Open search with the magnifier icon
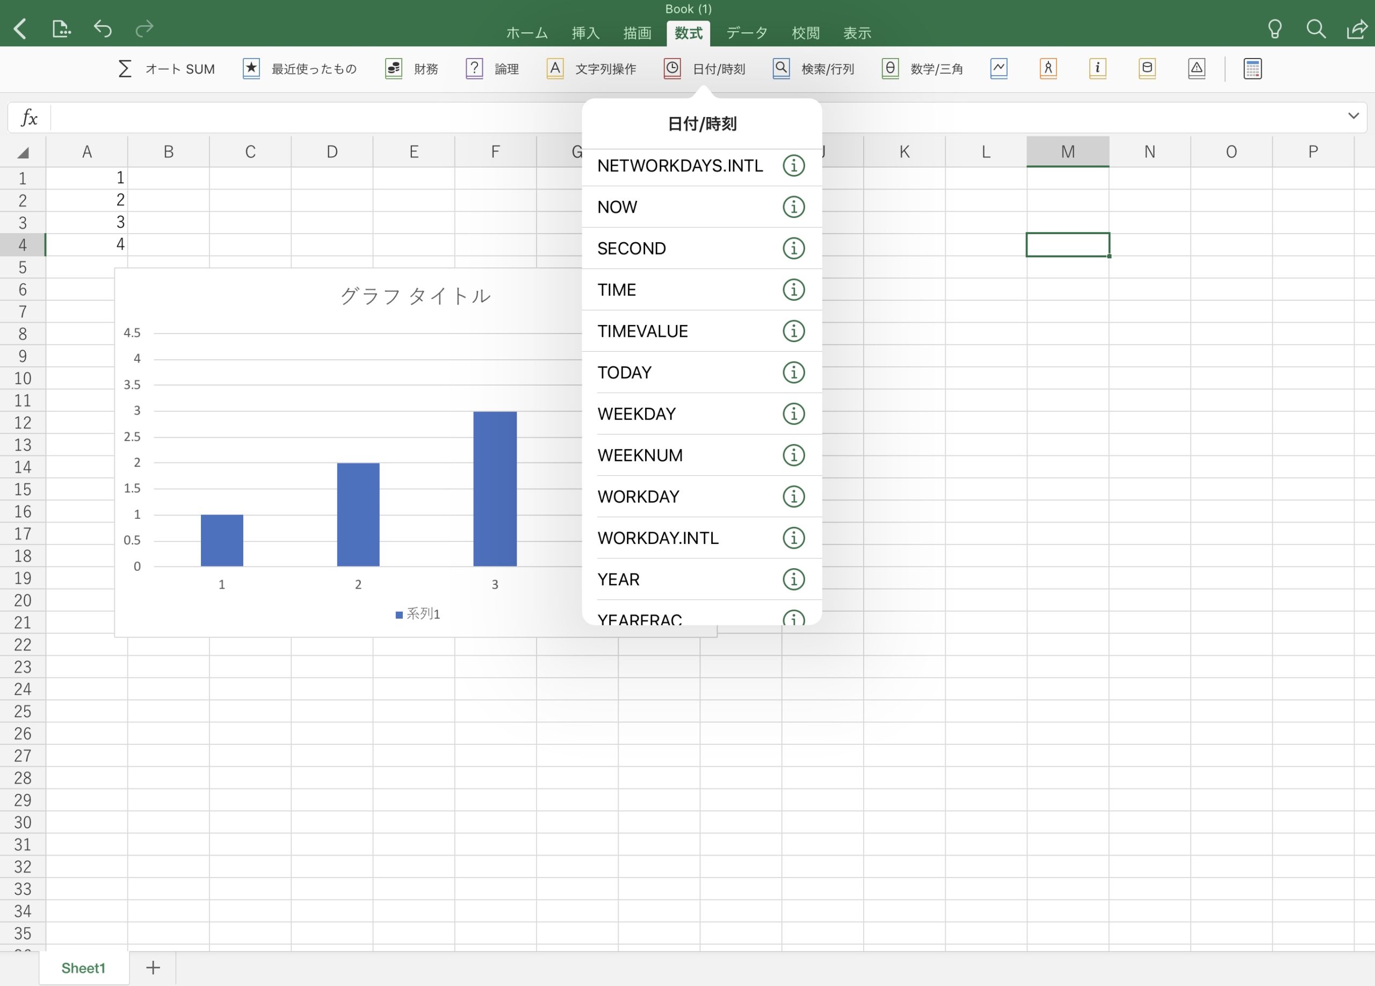 coord(1315,28)
